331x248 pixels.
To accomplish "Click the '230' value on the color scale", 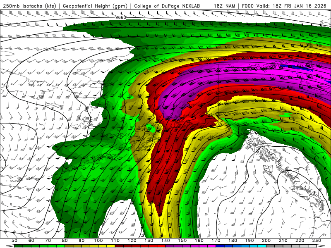I will (317, 241).
